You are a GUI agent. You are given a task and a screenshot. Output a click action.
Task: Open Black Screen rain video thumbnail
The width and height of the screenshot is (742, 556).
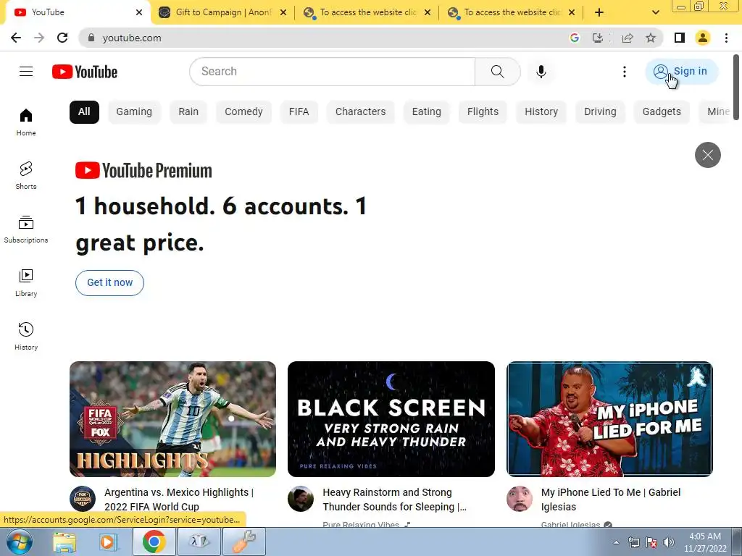pos(391,419)
